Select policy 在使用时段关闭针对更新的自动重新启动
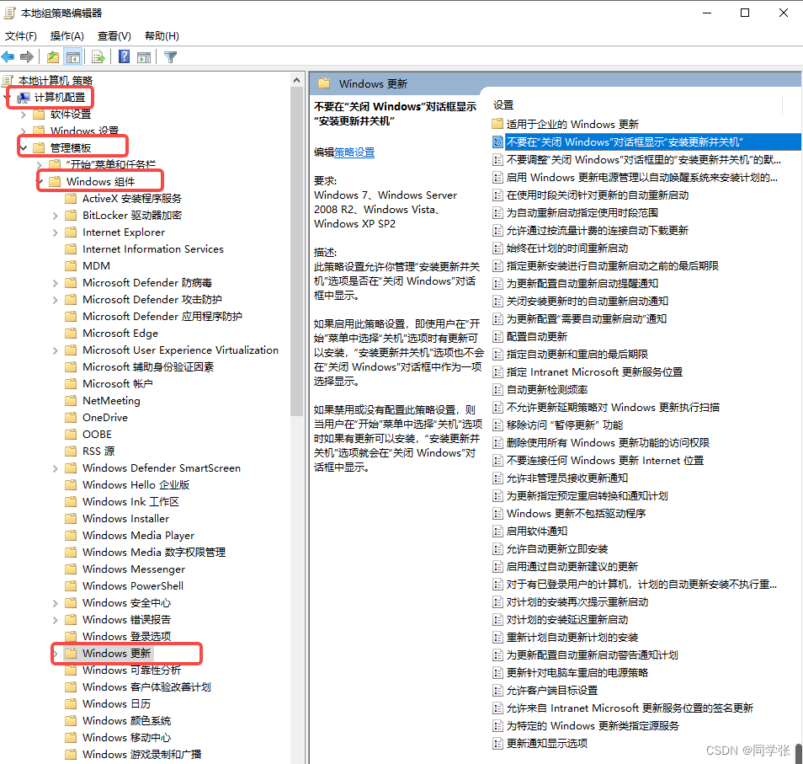Viewport: 803px width, 764px height. pos(598,195)
